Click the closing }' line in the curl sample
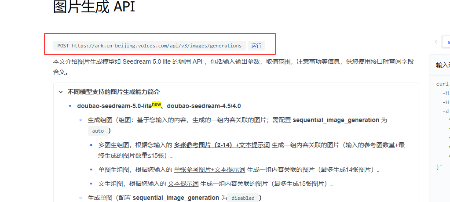Viewport: 450px width, 202px height. (439, 167)
